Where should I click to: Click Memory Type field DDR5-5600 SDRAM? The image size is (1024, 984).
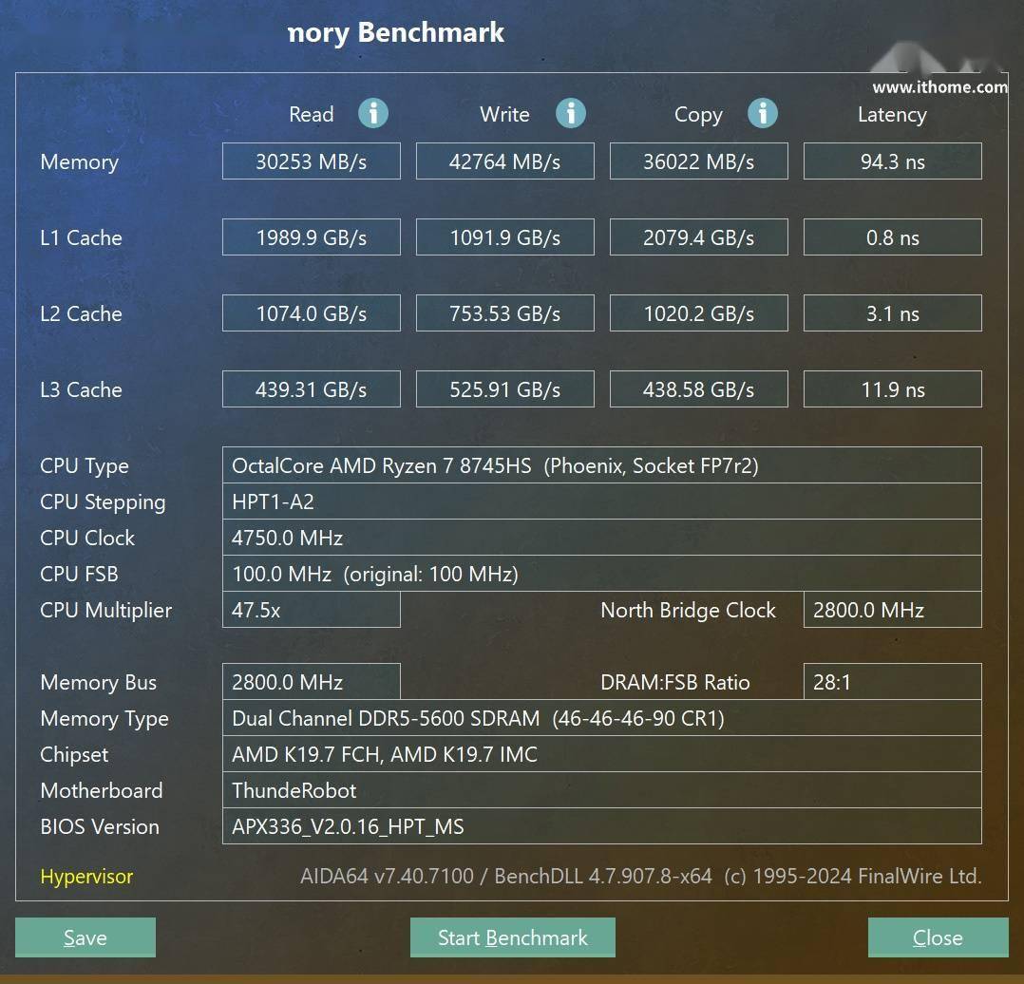click(602, 718)
